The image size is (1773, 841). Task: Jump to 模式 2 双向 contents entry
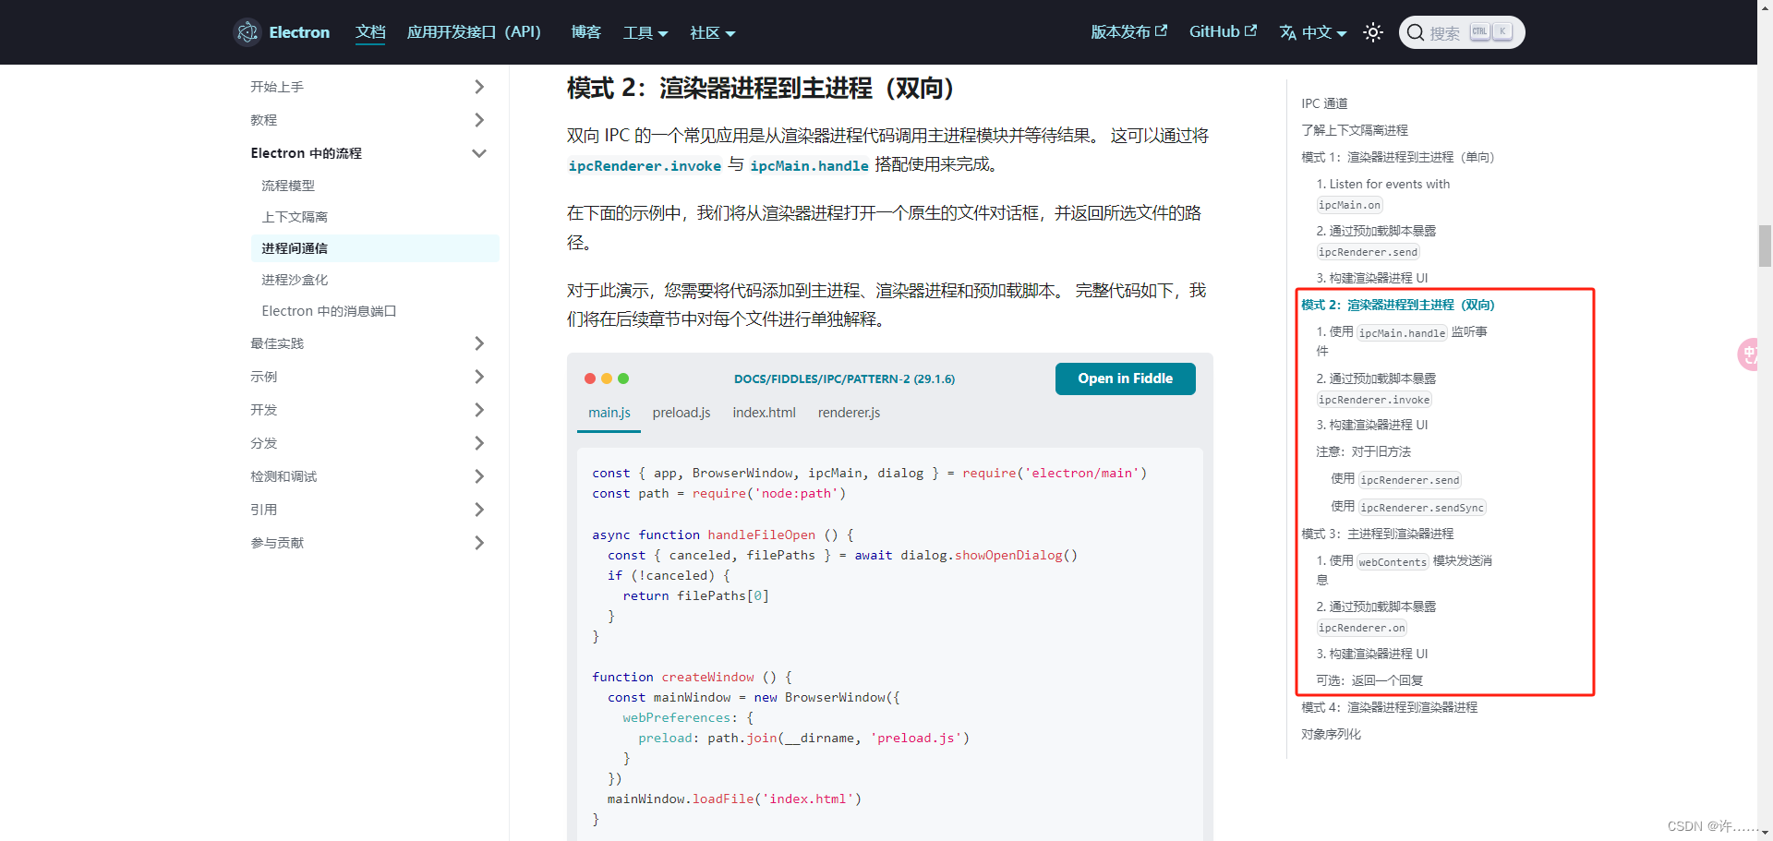click(x=1397, y=305)
